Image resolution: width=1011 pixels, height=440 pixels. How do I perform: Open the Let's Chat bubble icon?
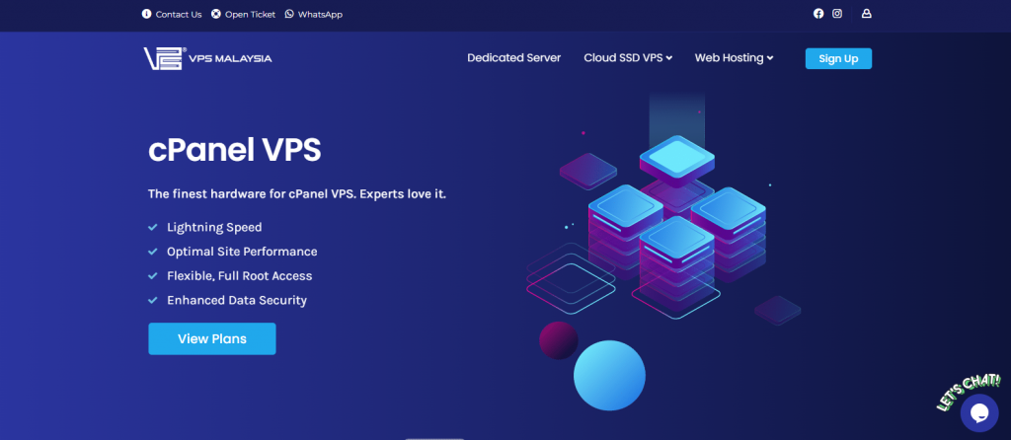coord(978,413)
